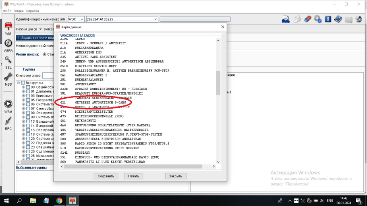Show hidden tray icons chevron
Image resolution: width=367 pixels, height=206 pixels.
(290, 201)
